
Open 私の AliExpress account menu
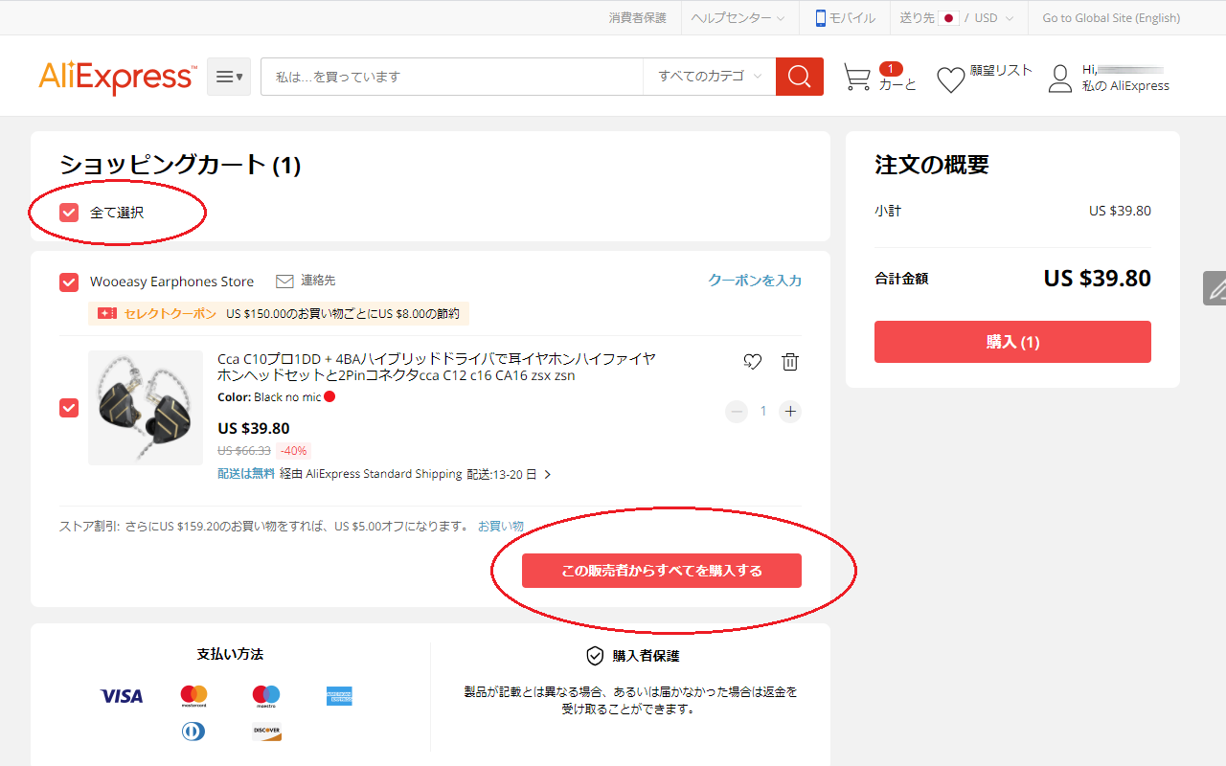1125,85
